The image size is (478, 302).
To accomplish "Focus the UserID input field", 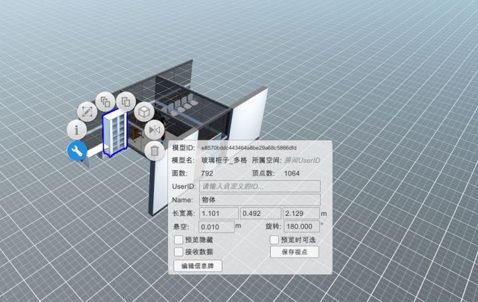I will point(260,186).
